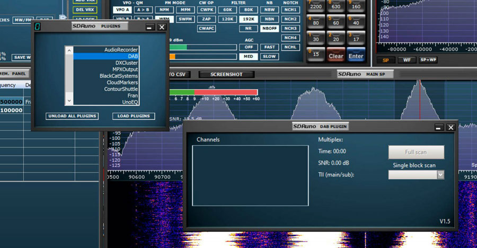Screen dimensions: 477x248
Task: Click Unload All Plugins button
Action: [72, 116]
